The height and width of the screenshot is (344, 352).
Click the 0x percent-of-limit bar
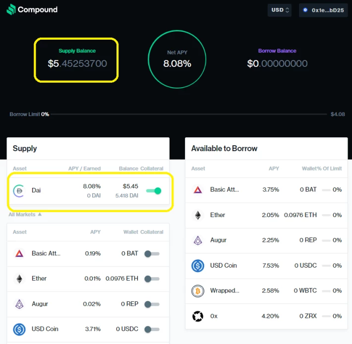[x=326, y=316]
